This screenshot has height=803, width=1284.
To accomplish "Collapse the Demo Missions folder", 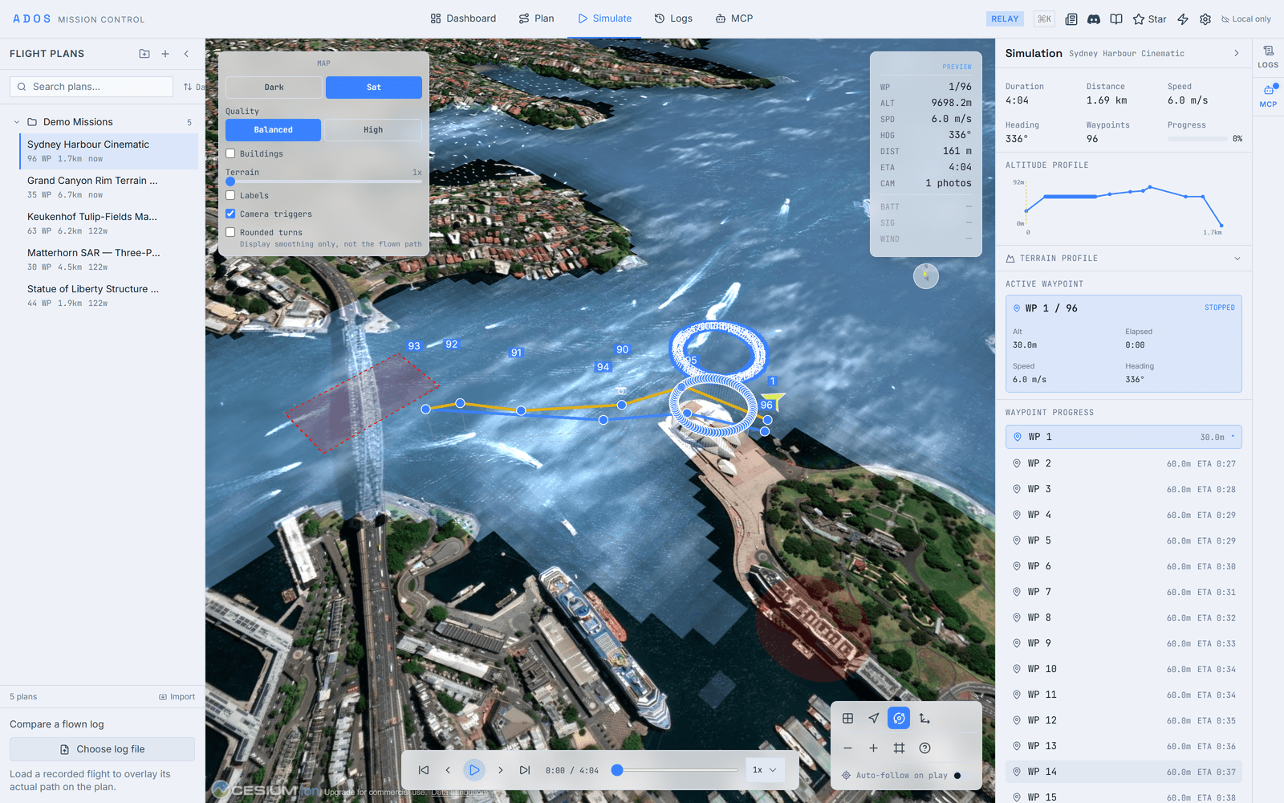I will (x=16, y=122).
